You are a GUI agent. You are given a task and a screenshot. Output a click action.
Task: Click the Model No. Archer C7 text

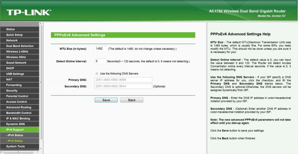click(x=272, y=16)
